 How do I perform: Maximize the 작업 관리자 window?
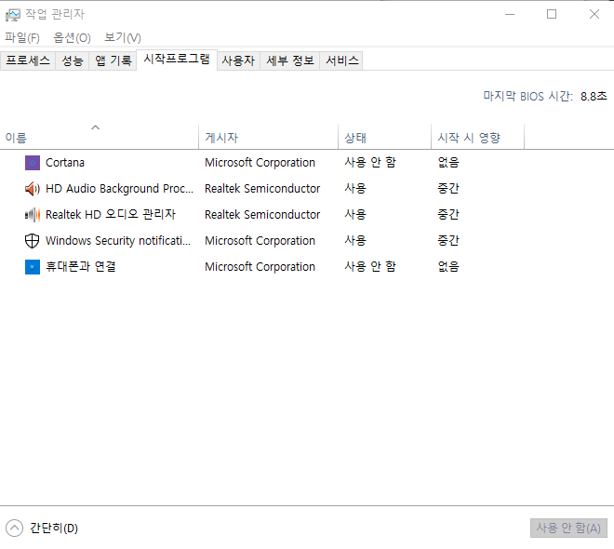click(x=552, y=15)
